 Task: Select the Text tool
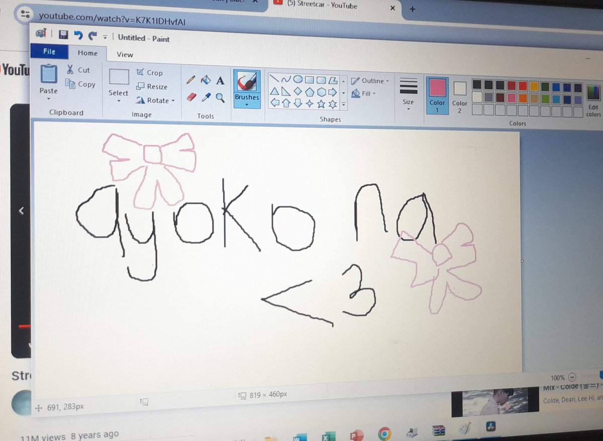pyautogui.click(x=220, y=80)
